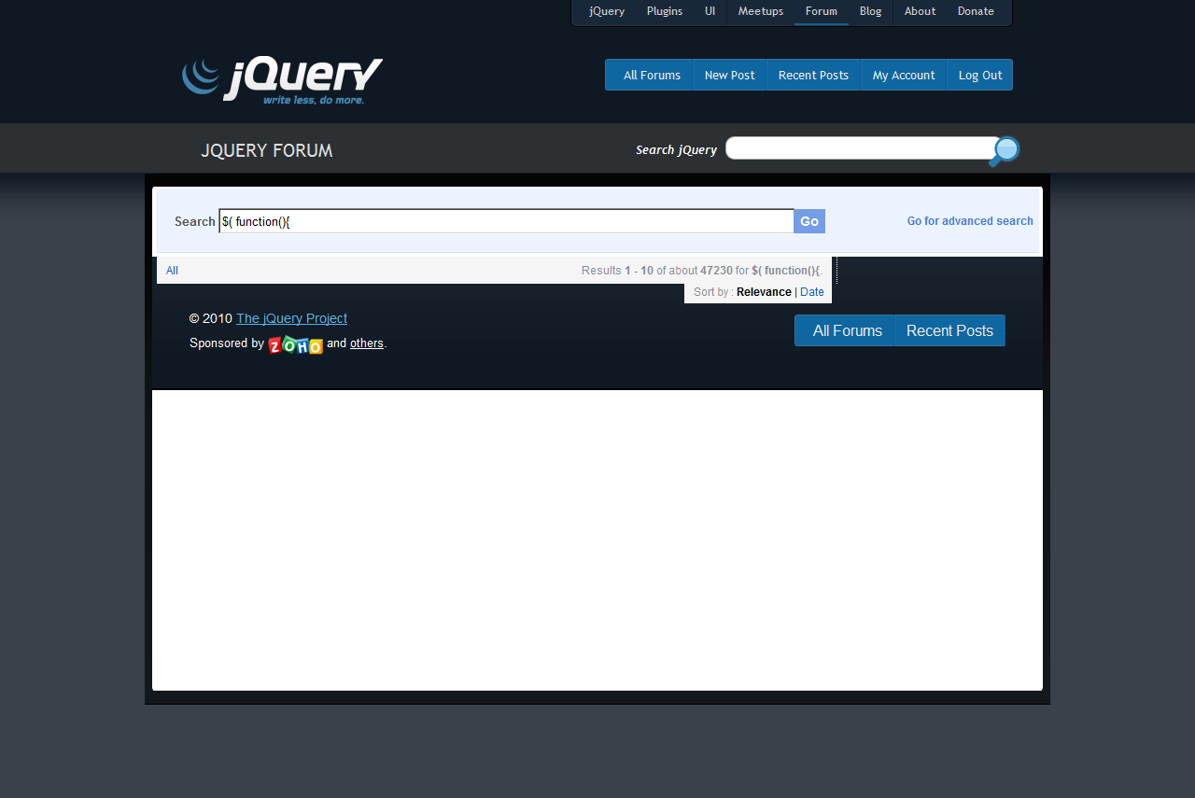Image resolution: width=1195 pixels, height=798 pixels.
Task: Open Go for advanced search link
Action: coord(970,221)
